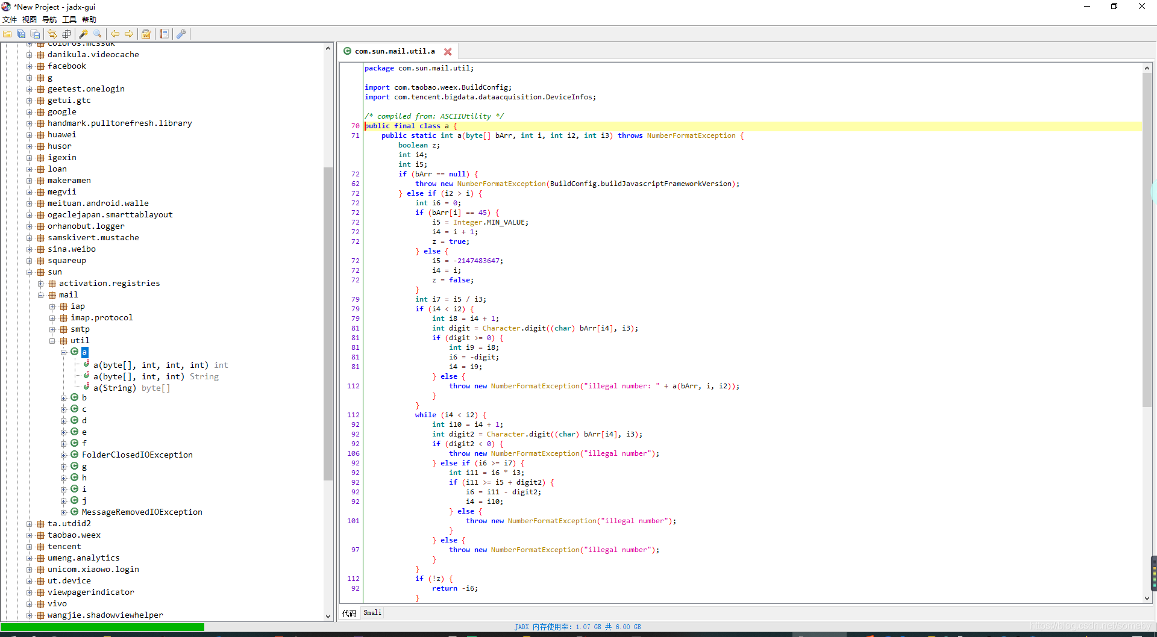1157x637 pixels.
Task: Click the class icon of FolderClosedIOException
Action: click(x=75, y=455)
